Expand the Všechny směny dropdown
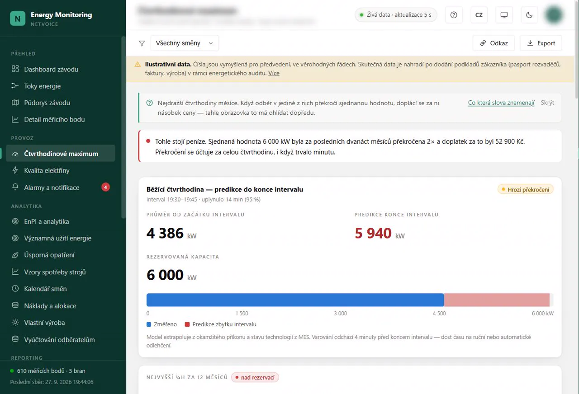This screenshot has width=579, height=394. [185, 43]
